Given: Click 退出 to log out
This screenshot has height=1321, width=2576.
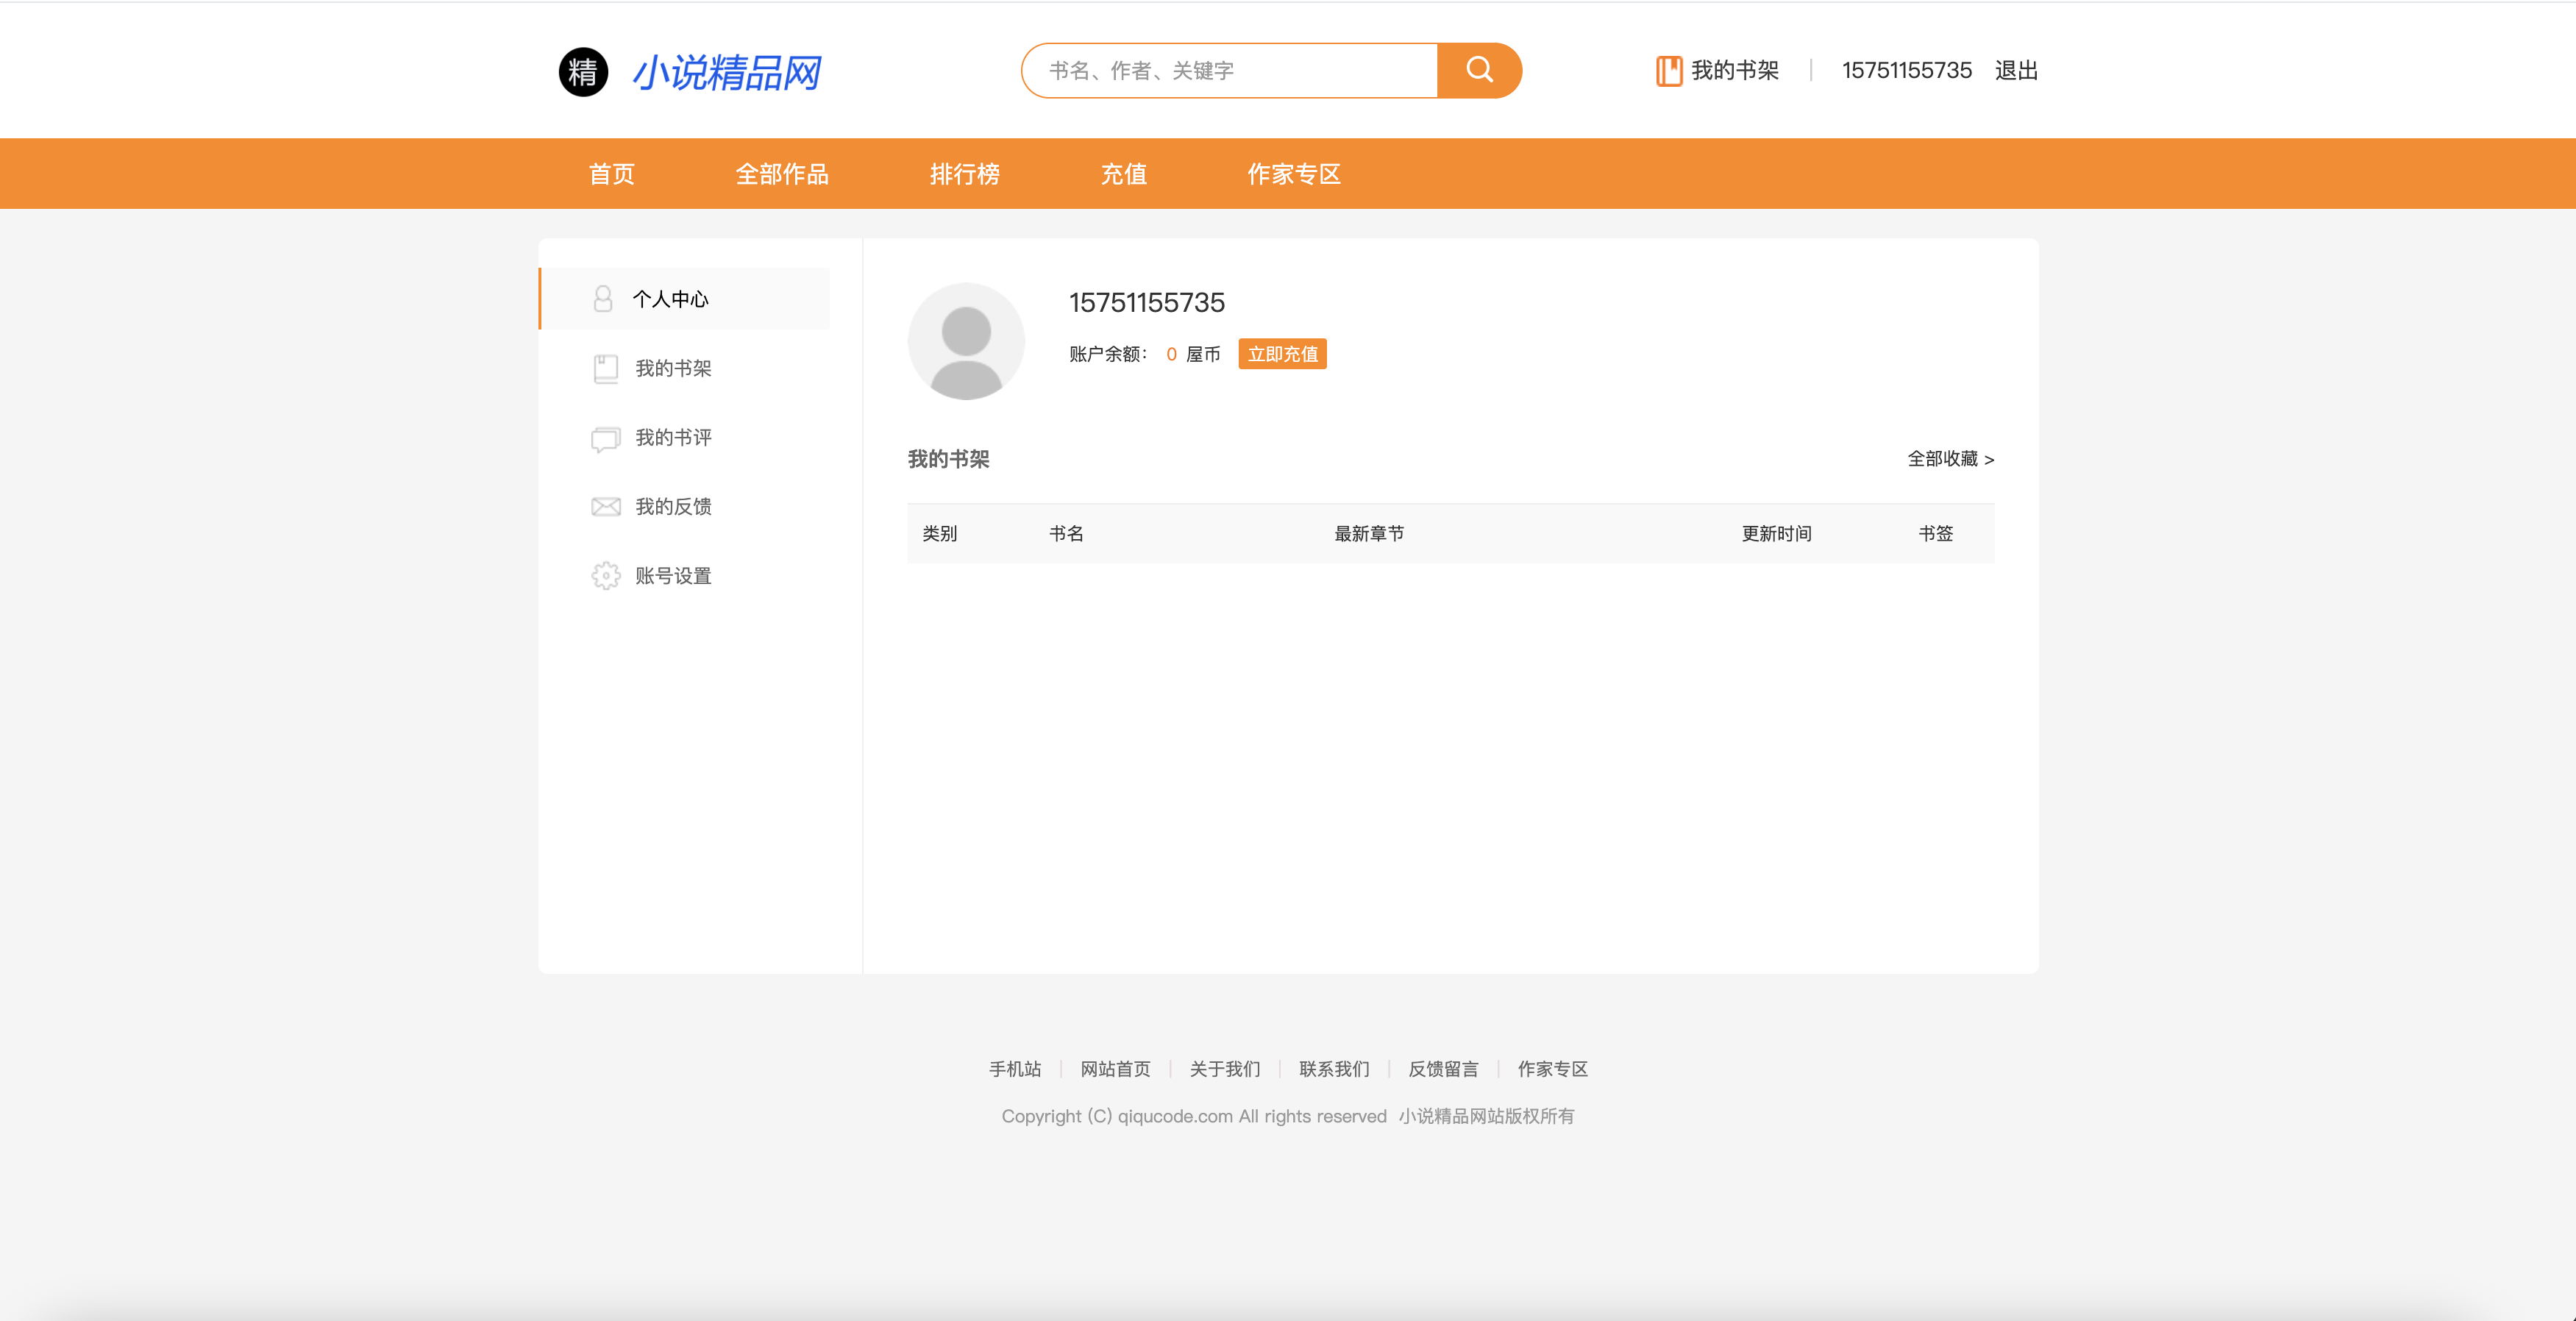Looking at the screenshot, I should [2015, 71].
